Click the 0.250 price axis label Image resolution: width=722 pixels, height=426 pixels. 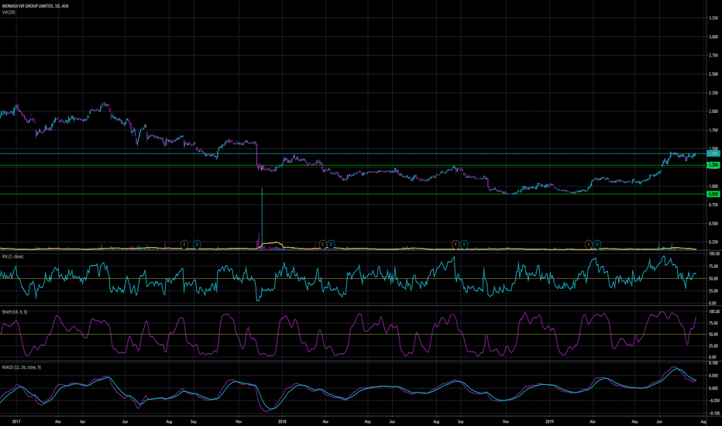[x=713, y=242]
